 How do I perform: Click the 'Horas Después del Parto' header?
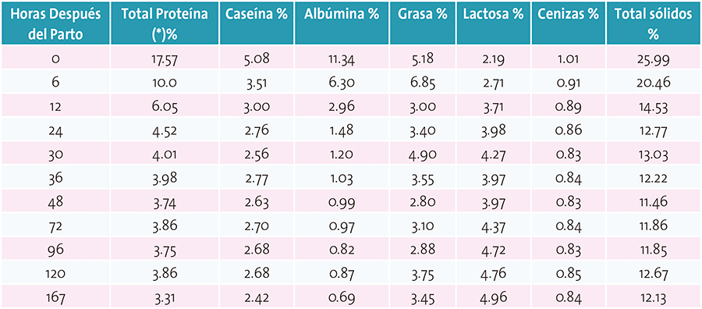55,23
